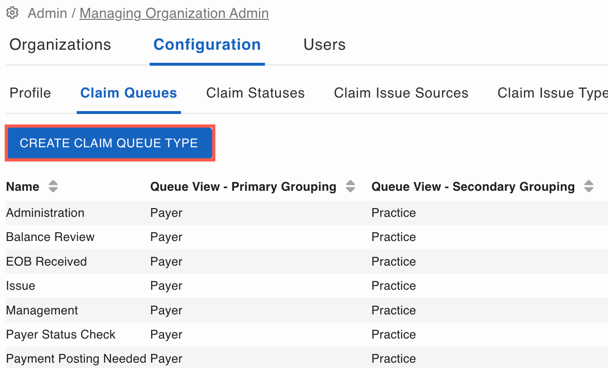Switch to Claim Issue Sources tab

401,93
